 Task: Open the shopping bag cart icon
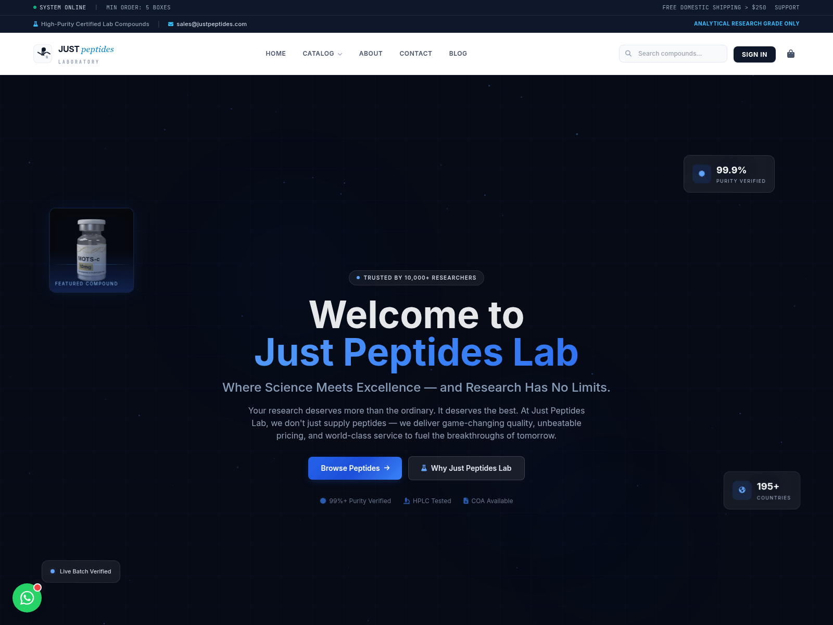tap(791, 54)
